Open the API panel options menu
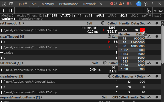The width and height of the screenshot is (164, 102). 3,10
